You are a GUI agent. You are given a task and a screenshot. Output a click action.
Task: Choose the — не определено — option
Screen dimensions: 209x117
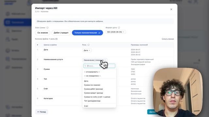click(92, 76)
